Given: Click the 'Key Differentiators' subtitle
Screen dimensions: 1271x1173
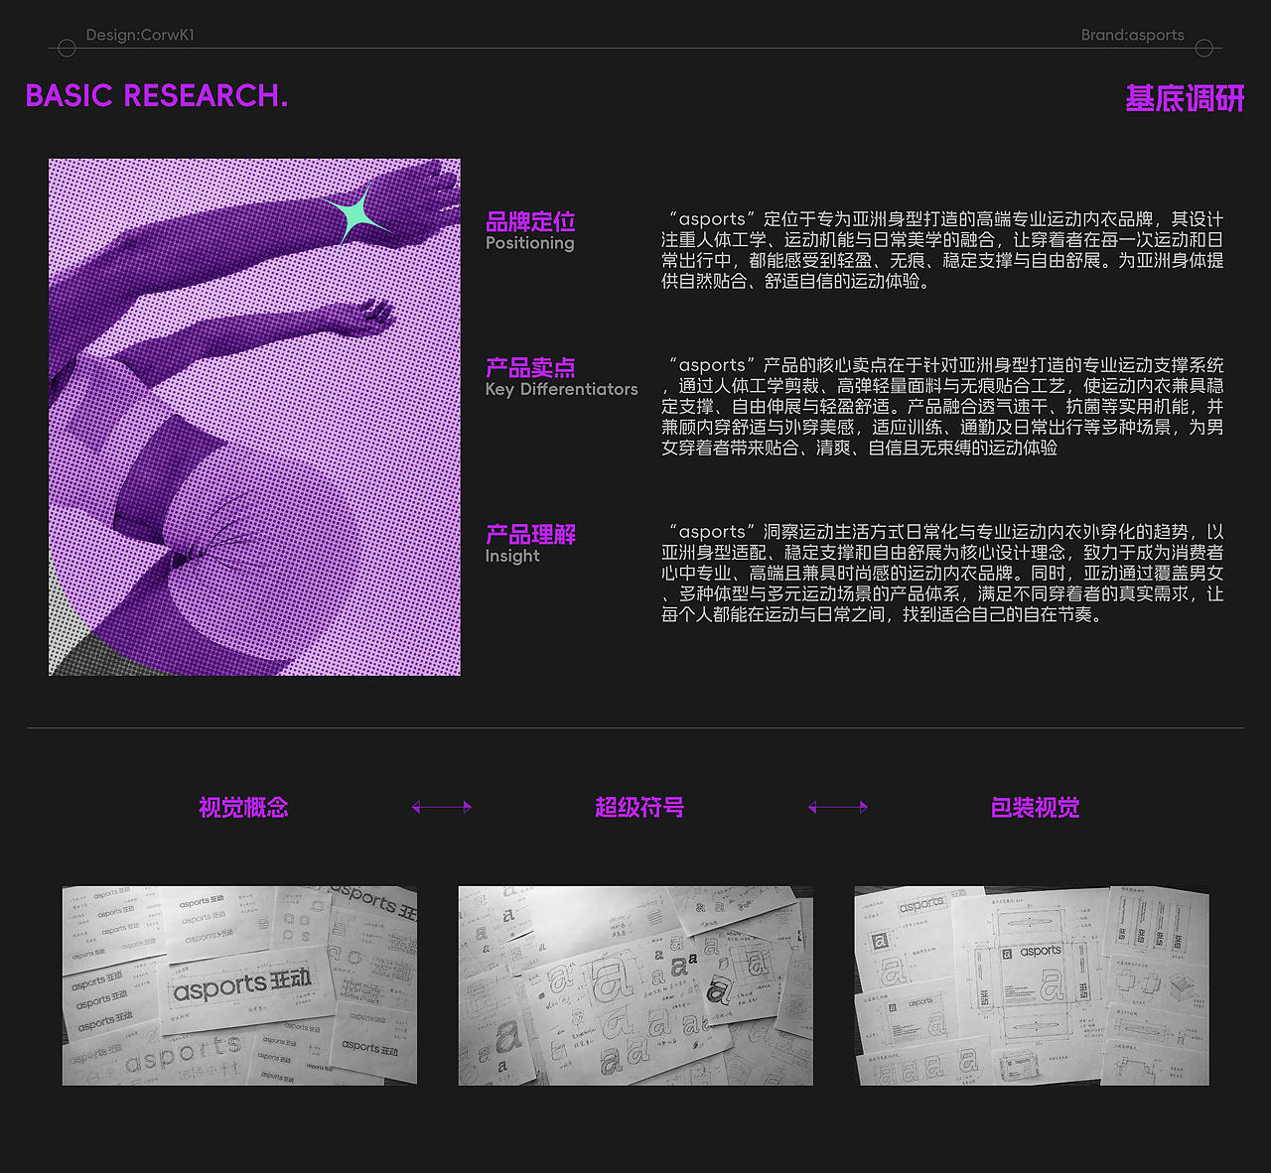Looking at the screenshot, I should tap(562, 389).
